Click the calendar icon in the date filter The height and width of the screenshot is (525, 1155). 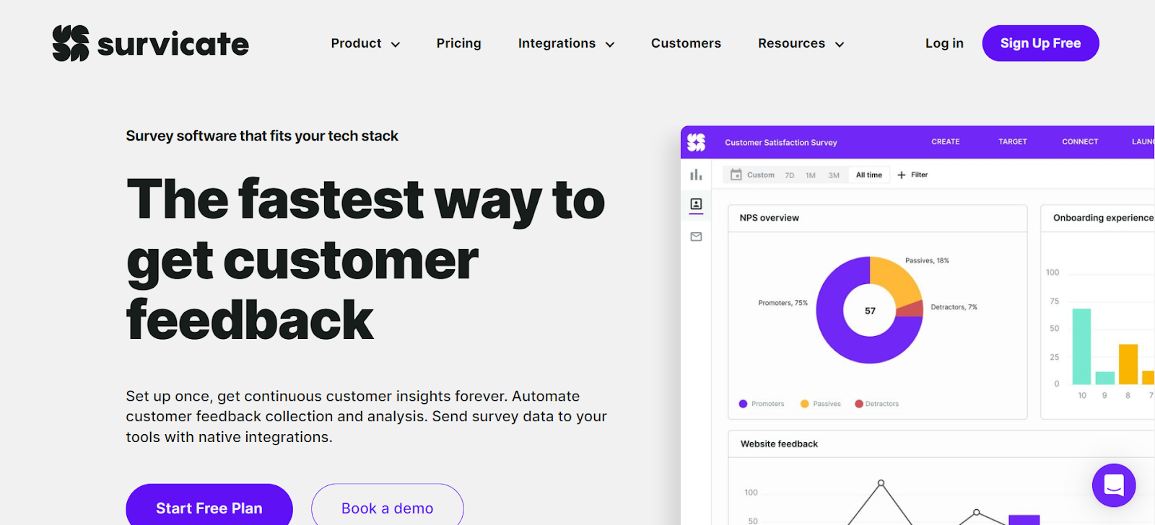tap(736, 174)
